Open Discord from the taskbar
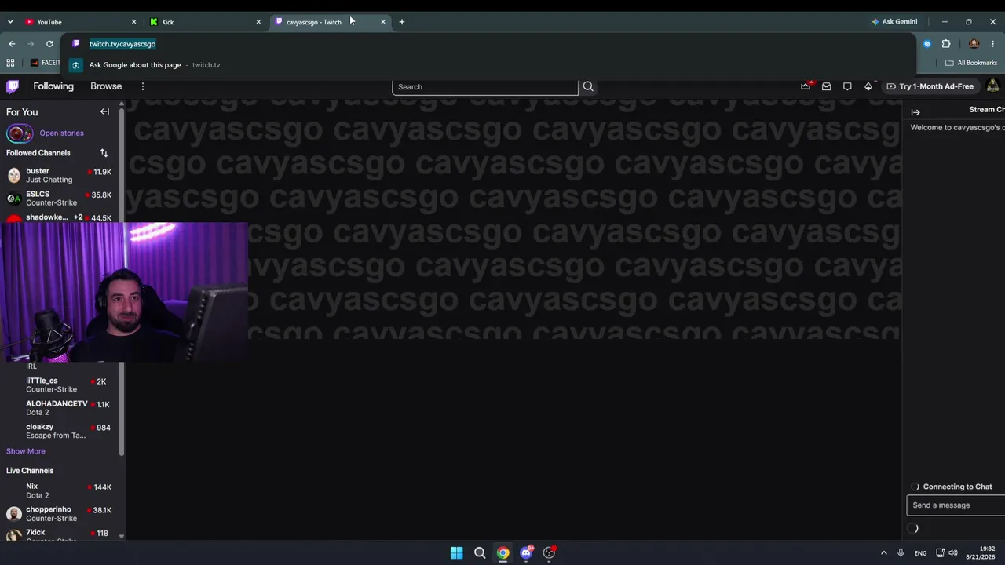 tap(526, 552)
